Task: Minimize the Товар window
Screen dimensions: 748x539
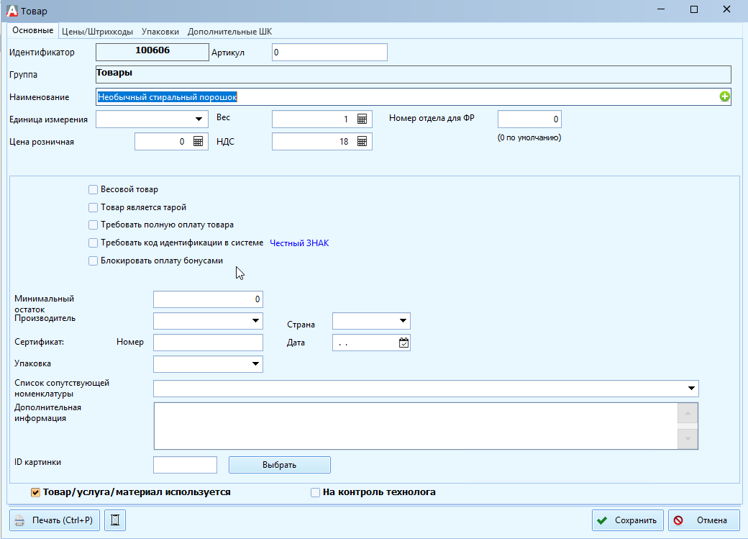Action: 661,9
